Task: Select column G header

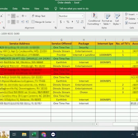Action: [x=61, y=40]
